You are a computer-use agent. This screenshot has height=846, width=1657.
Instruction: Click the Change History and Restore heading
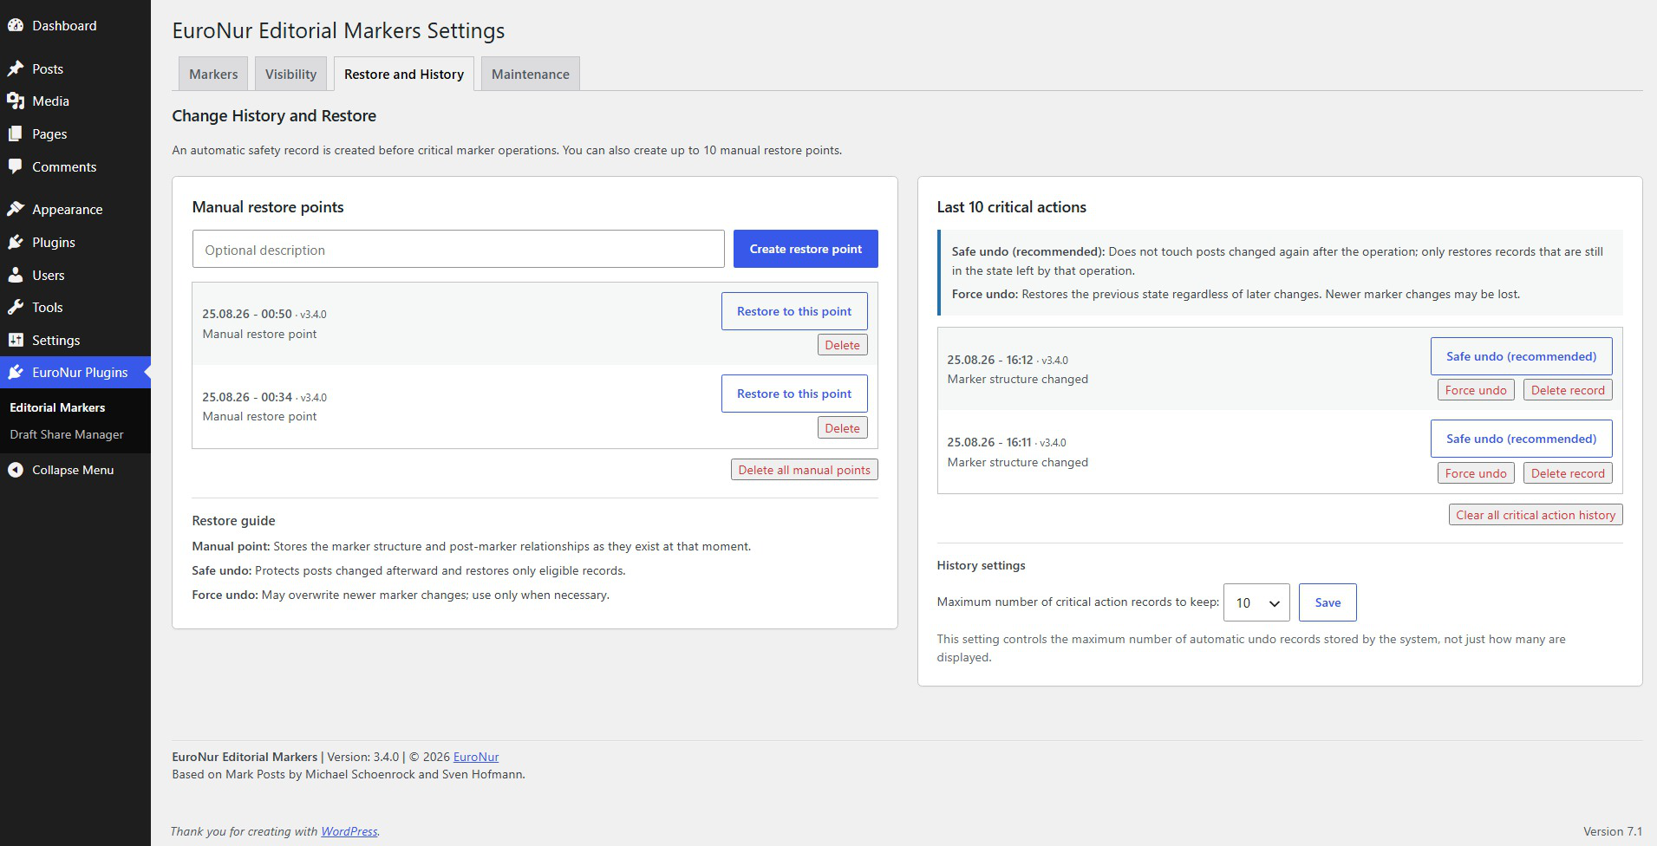[x=274, y=116]
